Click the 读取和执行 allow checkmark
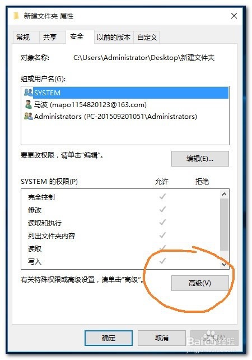 162,222
